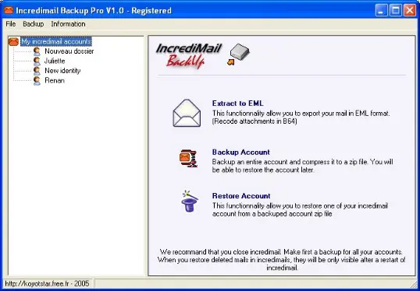The image size is (420, 291).
Task: Click the Backup Account zip clamp icon
Action: tap(189, 158)
